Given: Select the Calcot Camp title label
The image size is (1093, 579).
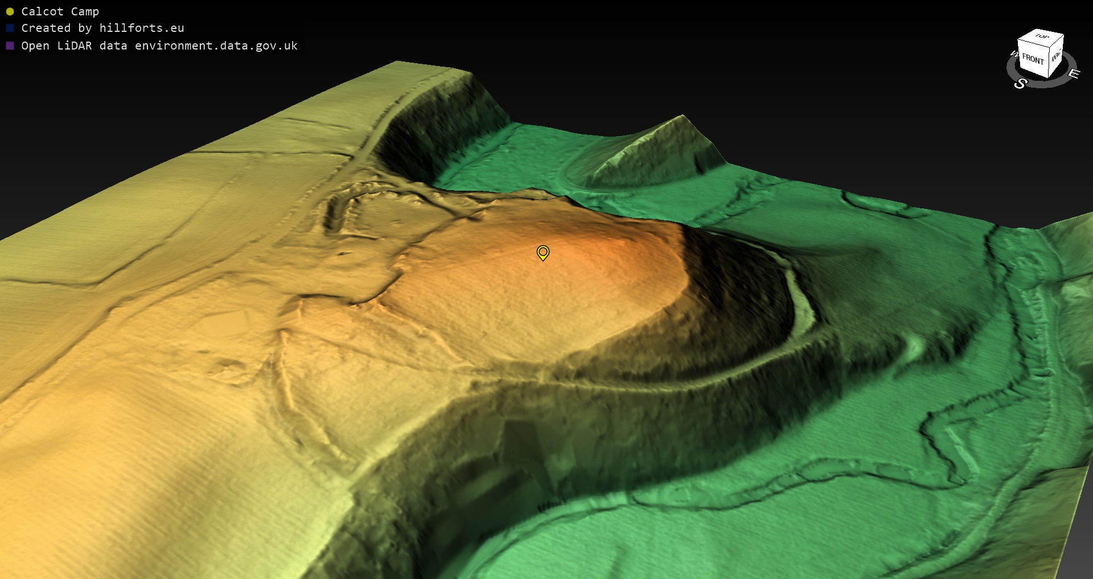Looking at the screenshot, I should coord(60,11).
